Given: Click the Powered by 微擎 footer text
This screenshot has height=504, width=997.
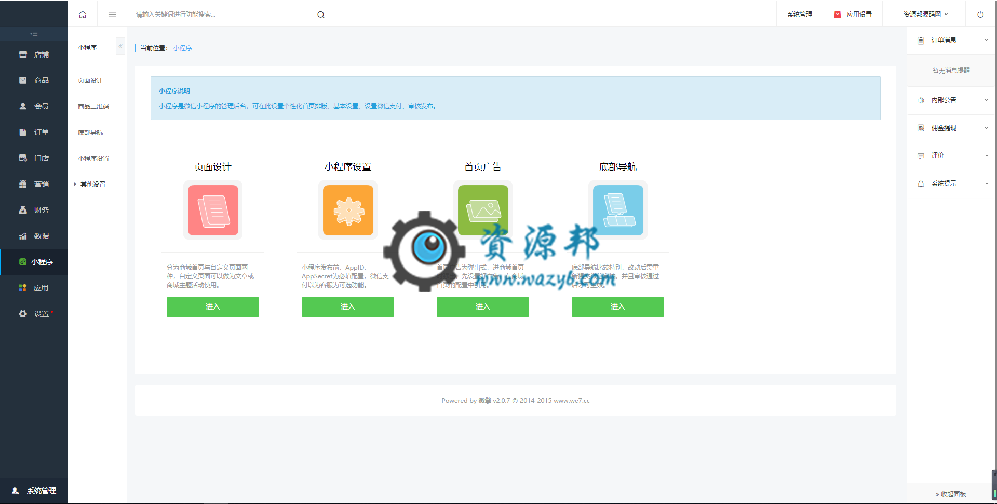Looking at the screenshot, I should click(x=516, y=400).
